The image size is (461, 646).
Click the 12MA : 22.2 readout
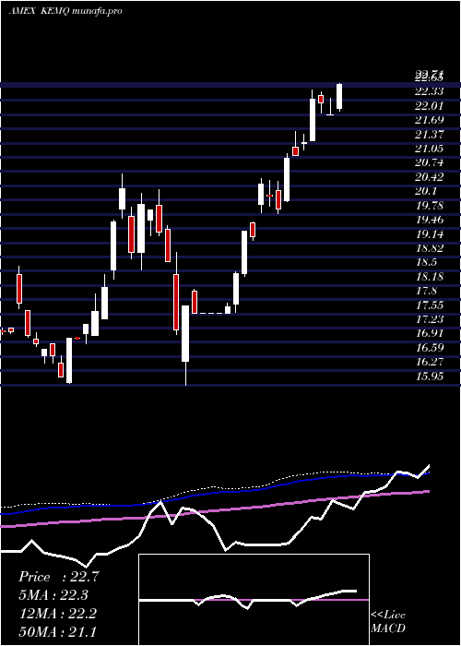point(57,614)
